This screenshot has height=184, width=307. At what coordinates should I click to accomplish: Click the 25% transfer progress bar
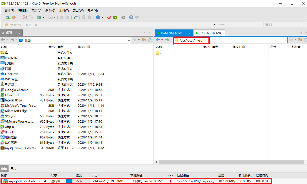(78, 181)
